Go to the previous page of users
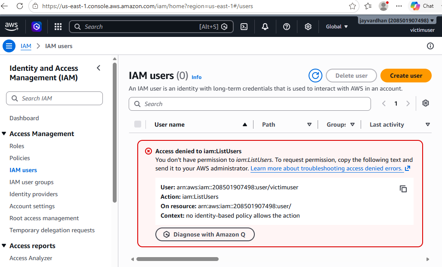 pyautogui.click(x=383, y=103)
